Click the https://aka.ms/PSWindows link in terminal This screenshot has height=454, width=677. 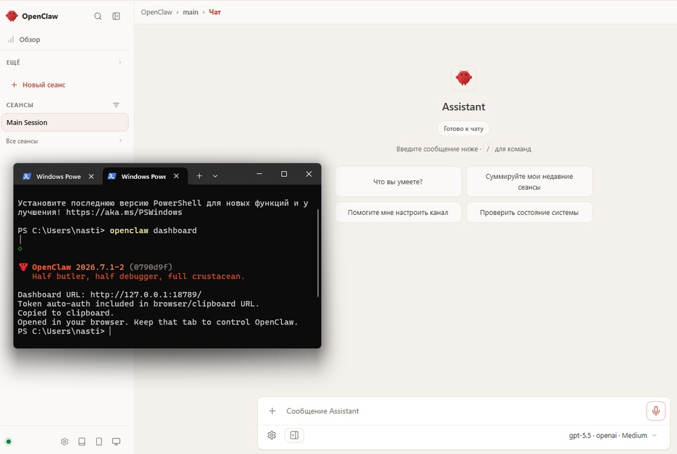[x=124, y=212]
